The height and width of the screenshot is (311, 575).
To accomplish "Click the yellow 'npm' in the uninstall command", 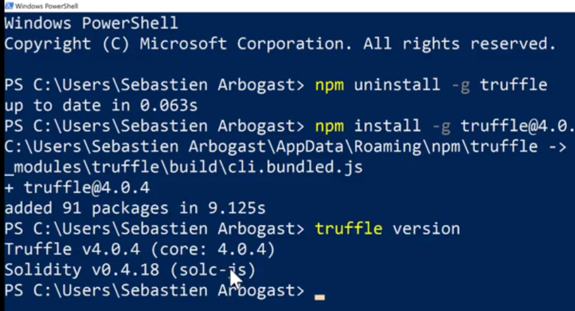I will pyautogui.click(x=329, y=85).
